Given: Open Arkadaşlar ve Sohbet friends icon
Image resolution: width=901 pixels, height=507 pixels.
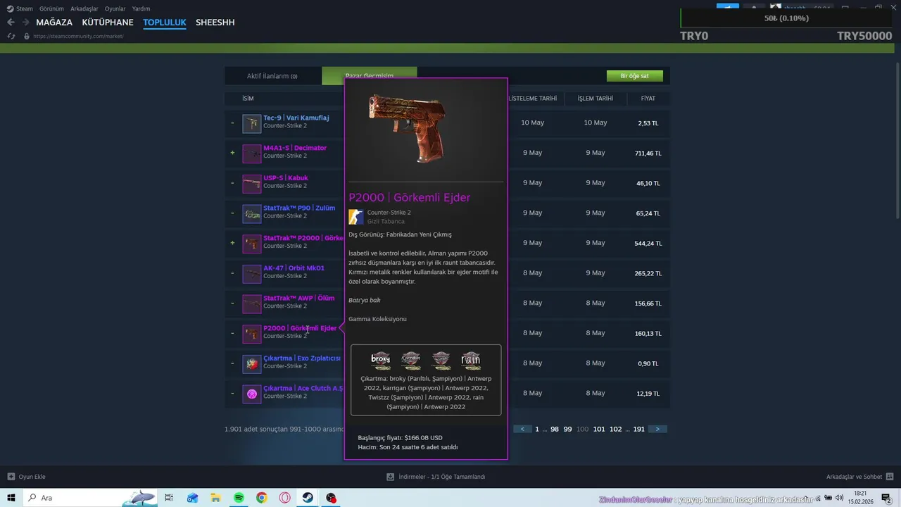Looking at the screenshot, I should click(x=889, y=477).
